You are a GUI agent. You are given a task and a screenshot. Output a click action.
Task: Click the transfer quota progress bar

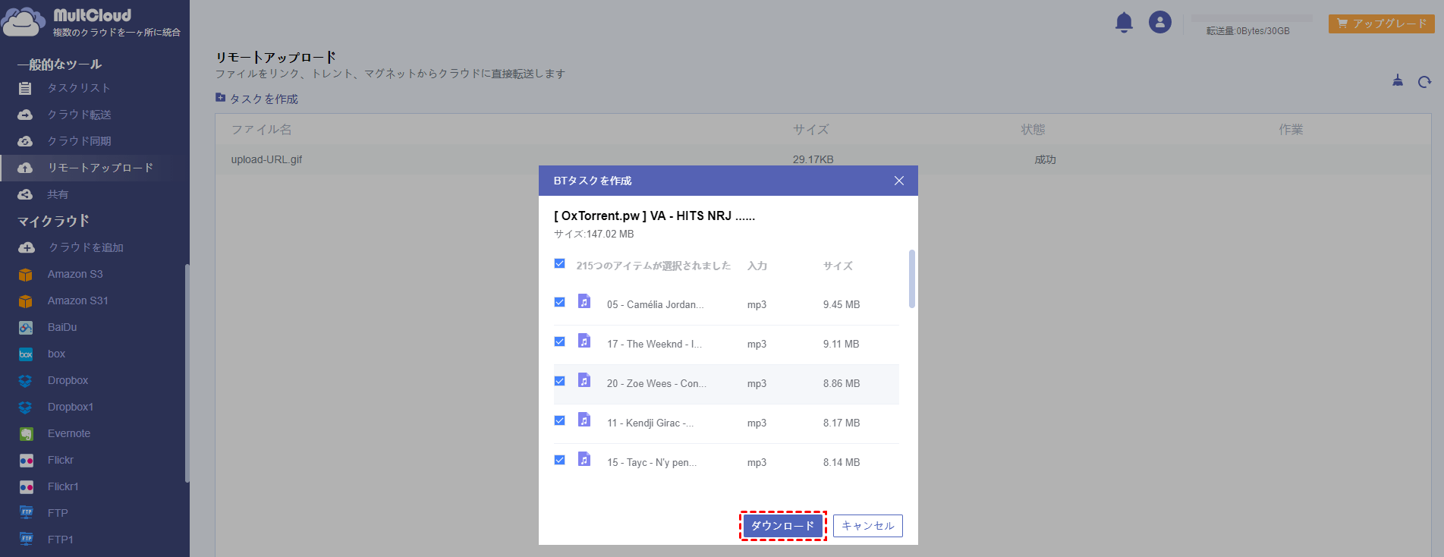tap(1251, 17)
